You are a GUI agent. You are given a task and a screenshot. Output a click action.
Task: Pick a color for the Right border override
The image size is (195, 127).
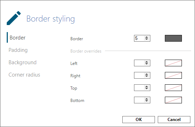173,75
